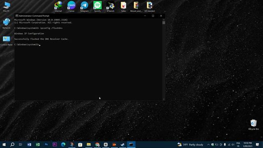The height and width of the screenshot is (148, 263).
Task: Open the Recycle Bin icon
Action: [254, 125]
